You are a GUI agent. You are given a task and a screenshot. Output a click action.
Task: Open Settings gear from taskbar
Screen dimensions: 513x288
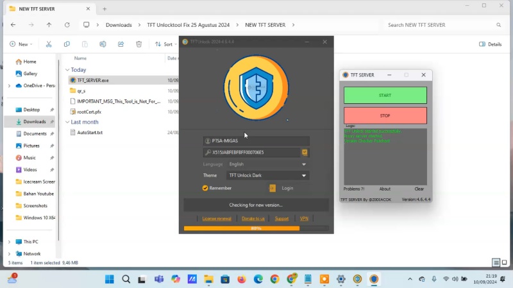click(x=341, y=279)
